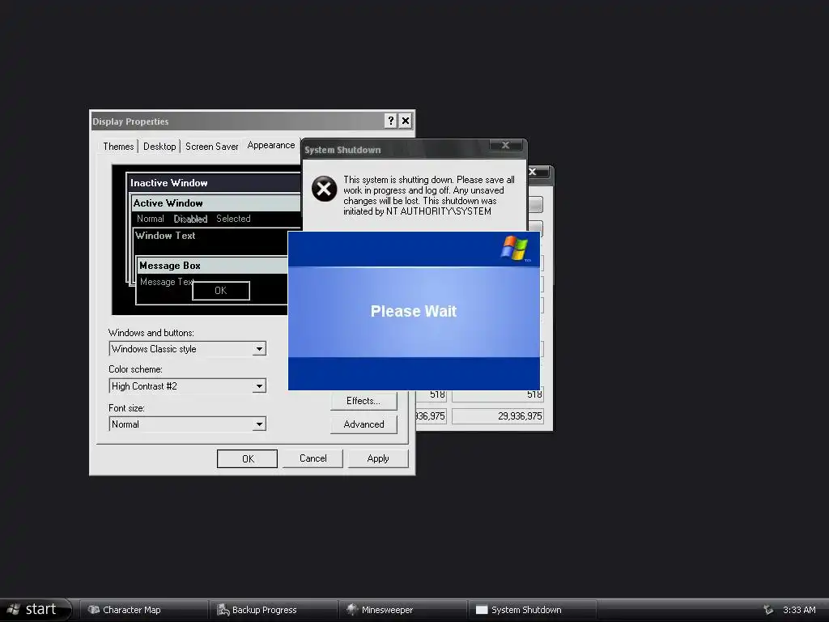Open Minesweeper from the taskbar
This screenshot has width=829, height=622.
403,610
